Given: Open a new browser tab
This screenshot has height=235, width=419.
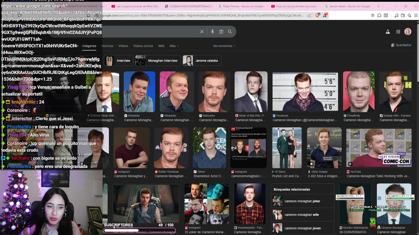Looking at the screenshot, I should [x=378, y=6].
